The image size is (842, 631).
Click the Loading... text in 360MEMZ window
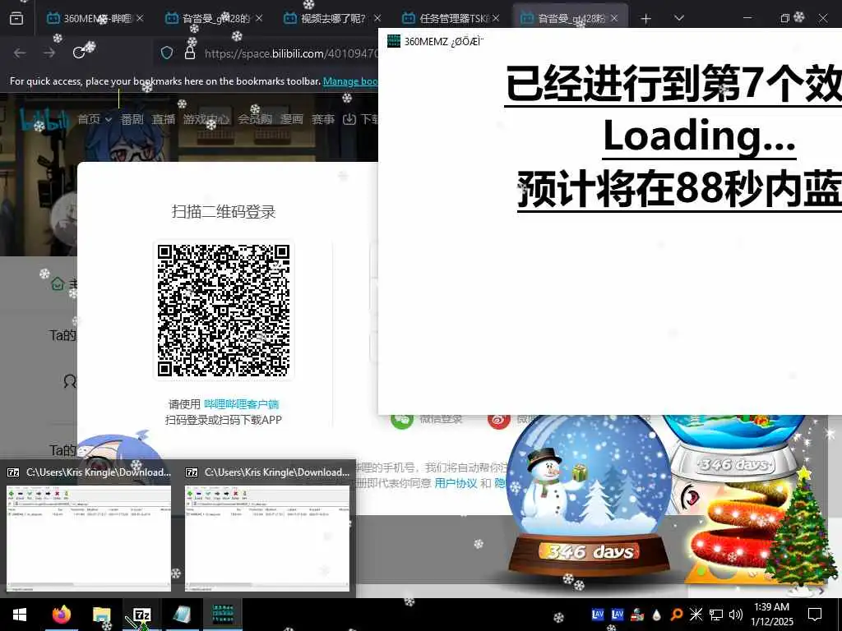tap(699, 136)
